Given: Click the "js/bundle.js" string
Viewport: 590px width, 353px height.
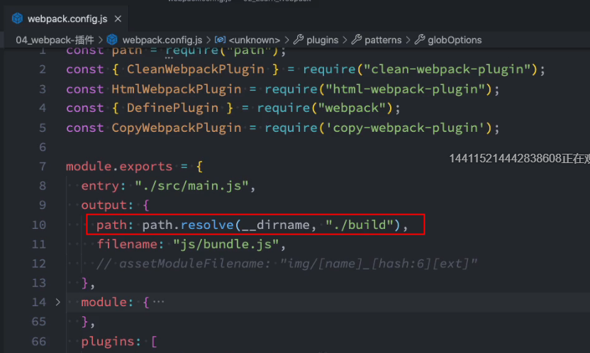Looking at the screenshot, I should coord(226,245).
